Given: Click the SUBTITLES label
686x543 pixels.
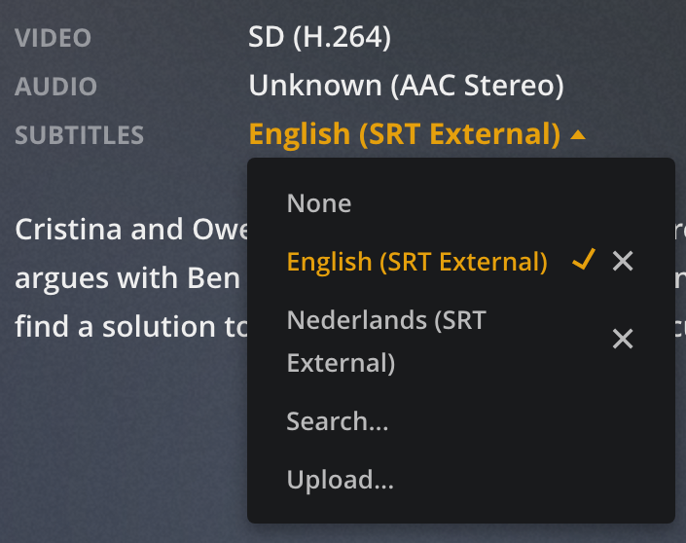Looking at the screenshot, I should [79, 135].
